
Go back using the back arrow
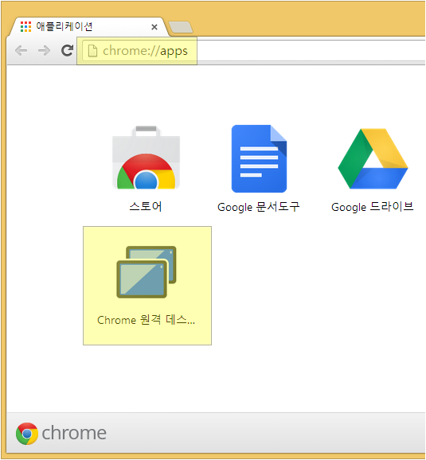[21, 50]
